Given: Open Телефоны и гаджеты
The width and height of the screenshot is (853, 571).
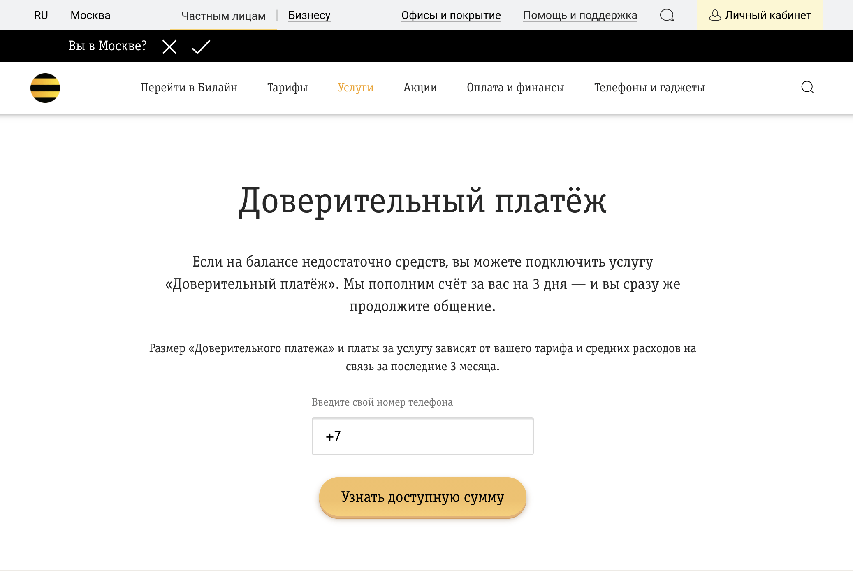Looking at the screenshot, I should [x=650, y=87].
